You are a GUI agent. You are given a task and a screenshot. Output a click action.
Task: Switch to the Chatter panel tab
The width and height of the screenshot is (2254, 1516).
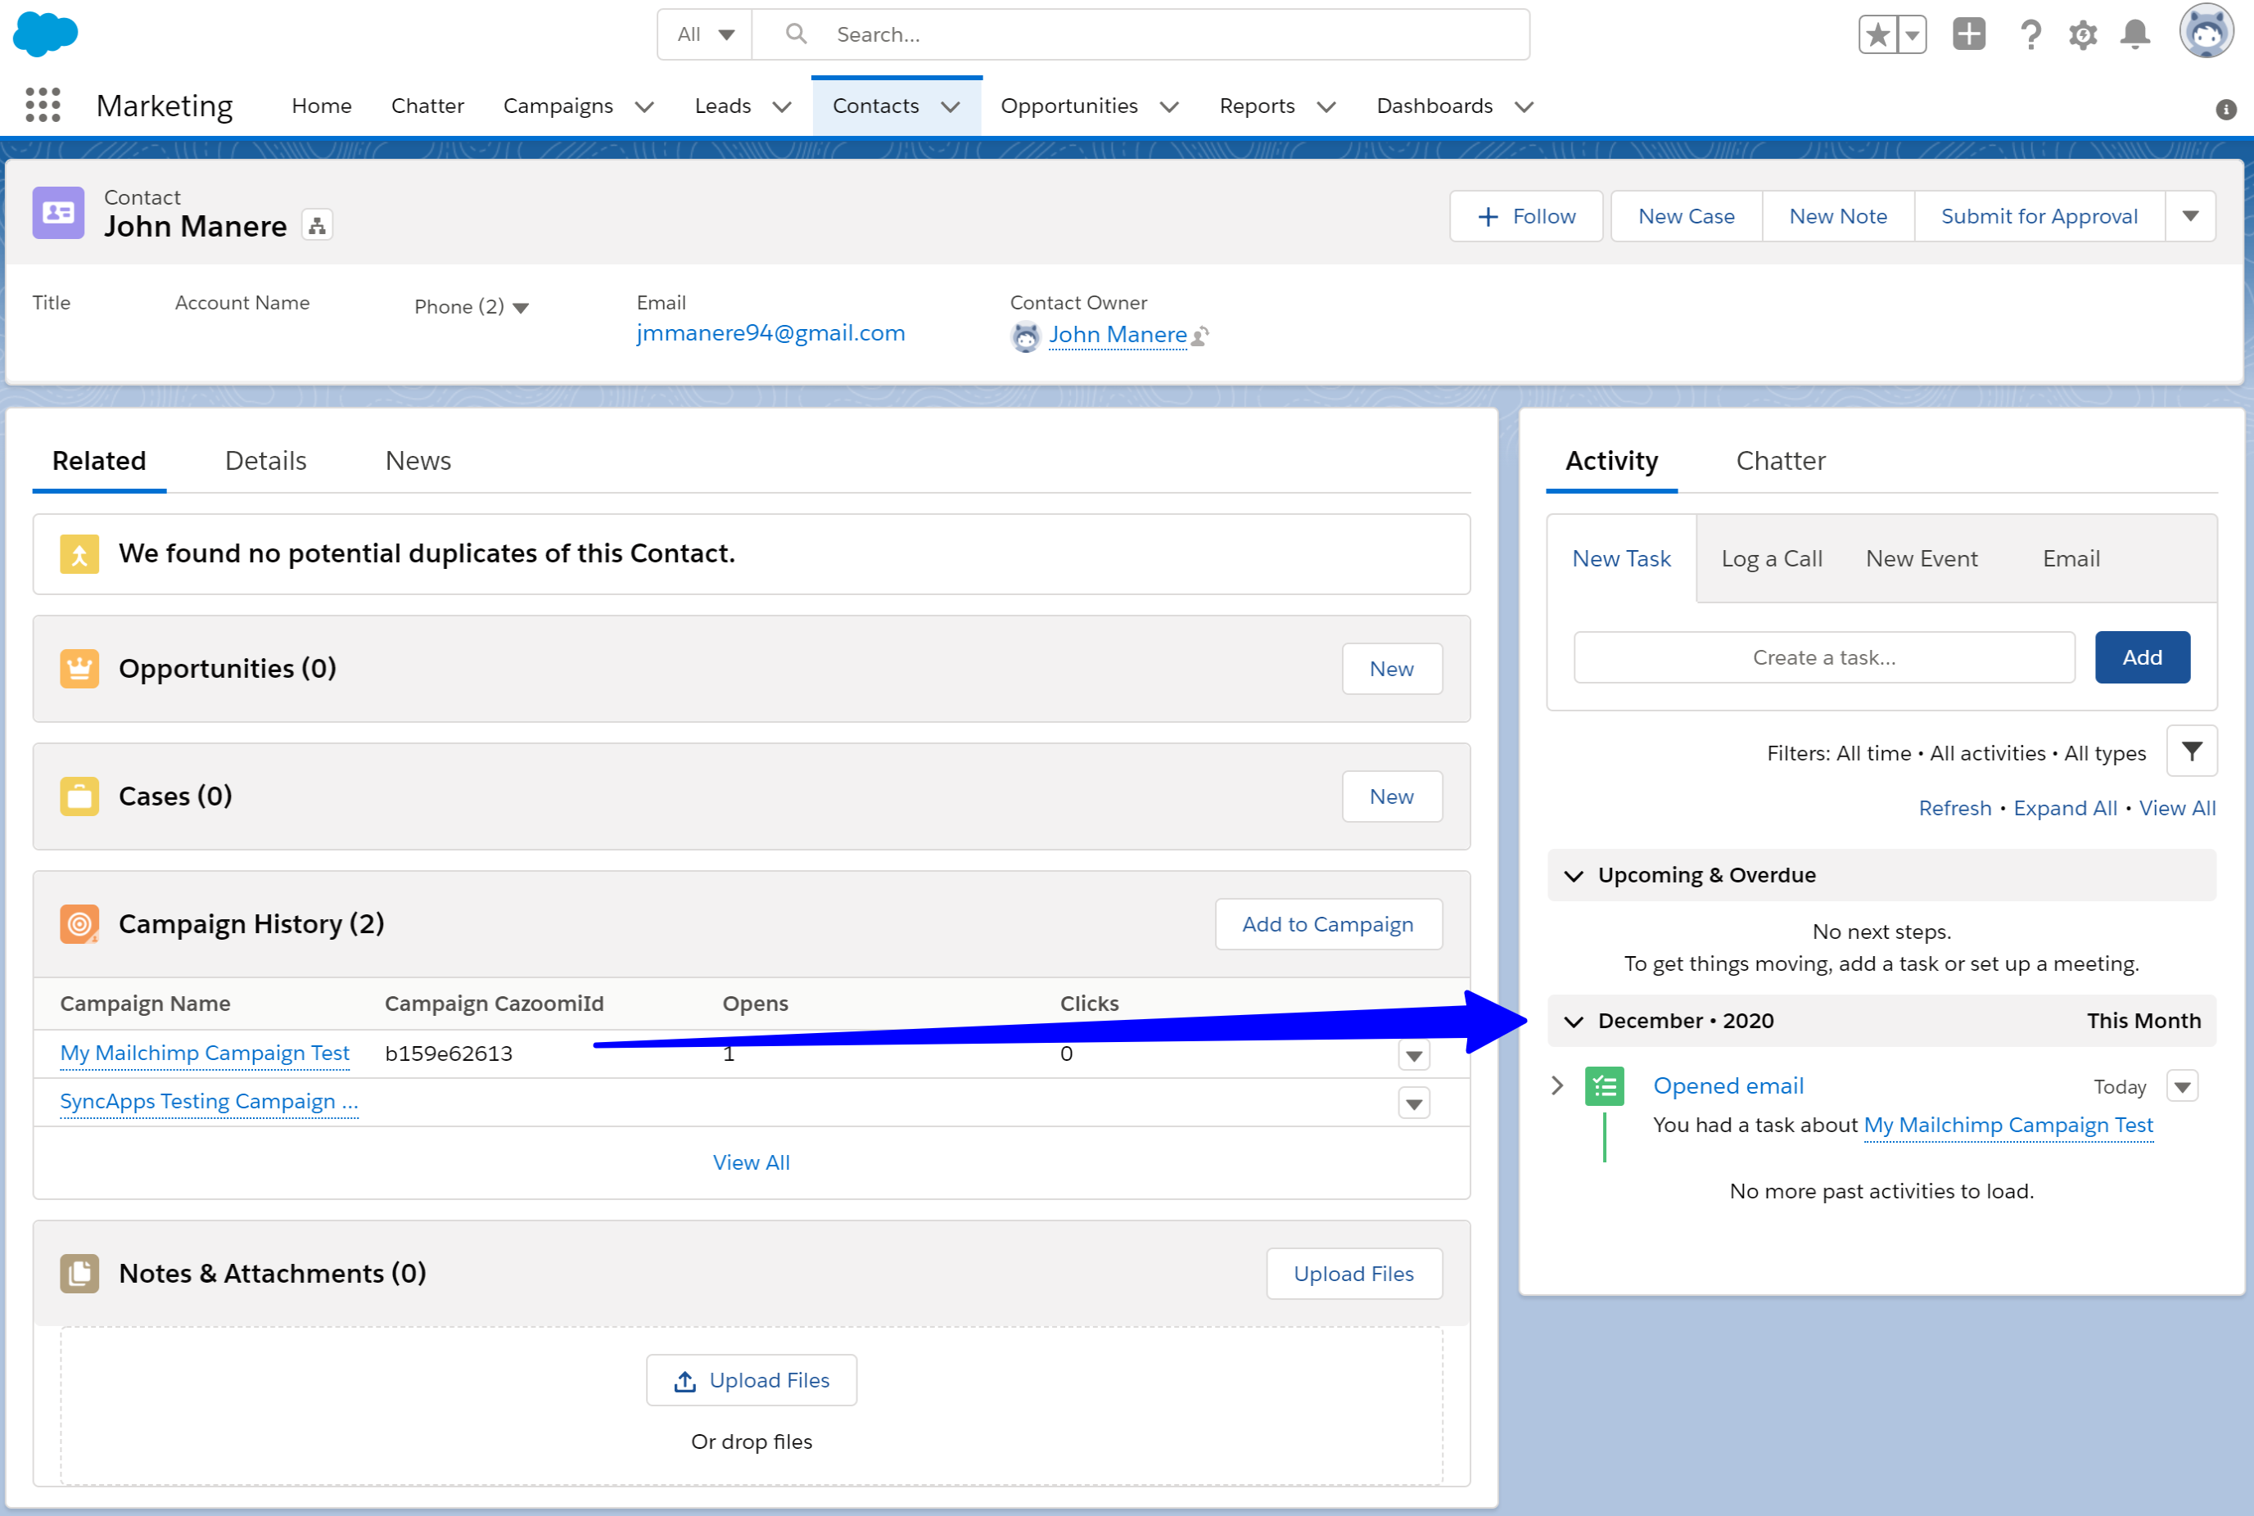[x=1781, y=460]
